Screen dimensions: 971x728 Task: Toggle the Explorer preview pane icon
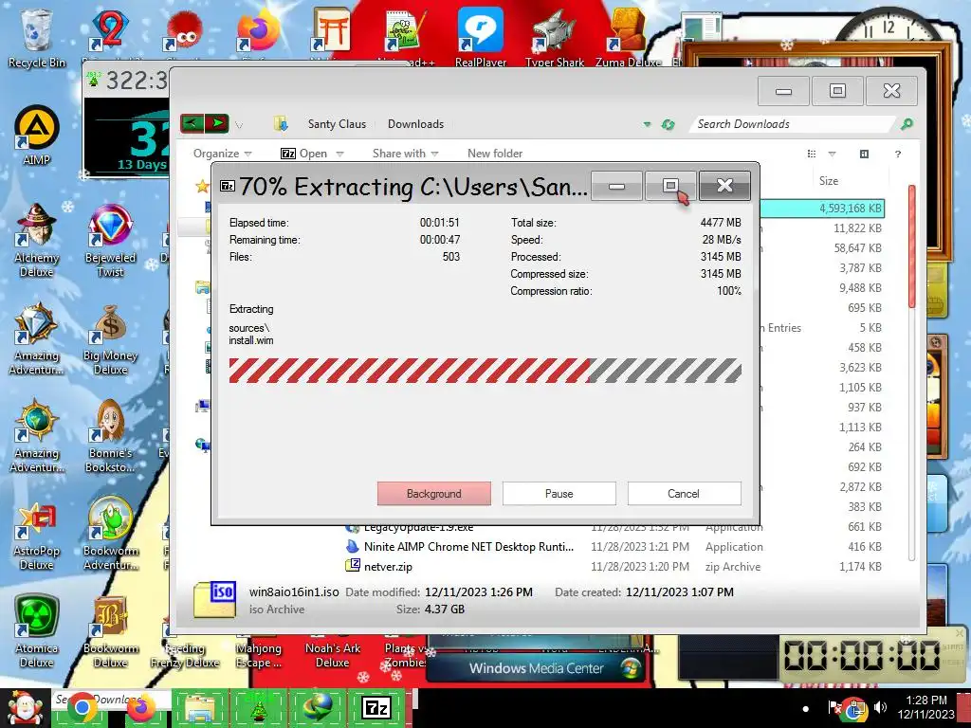click(865, 154)
